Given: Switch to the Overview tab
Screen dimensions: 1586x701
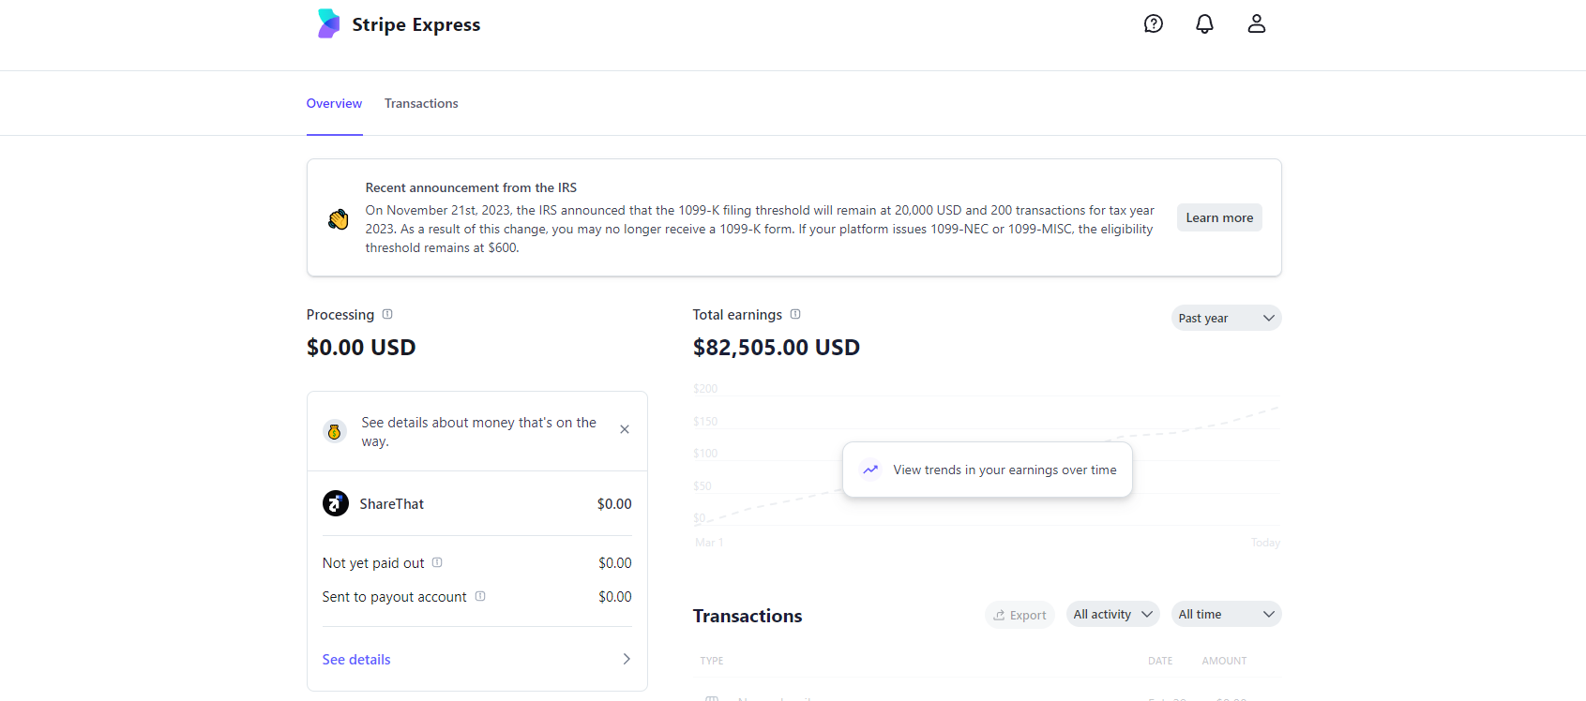Looking at the screenshot, I should click(x=334, y=104).
